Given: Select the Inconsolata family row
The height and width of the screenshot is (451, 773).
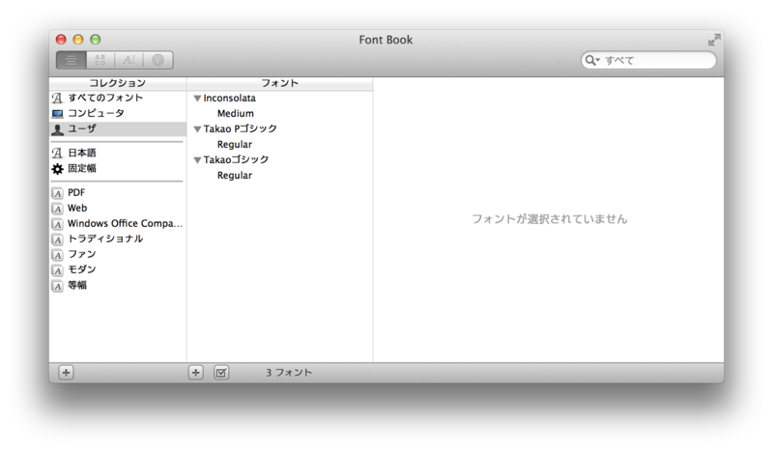Looking at the screenshot, I should 280,99.
